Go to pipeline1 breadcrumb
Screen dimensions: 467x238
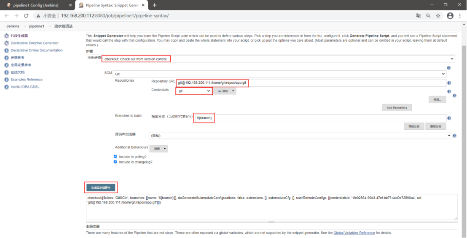37,26
